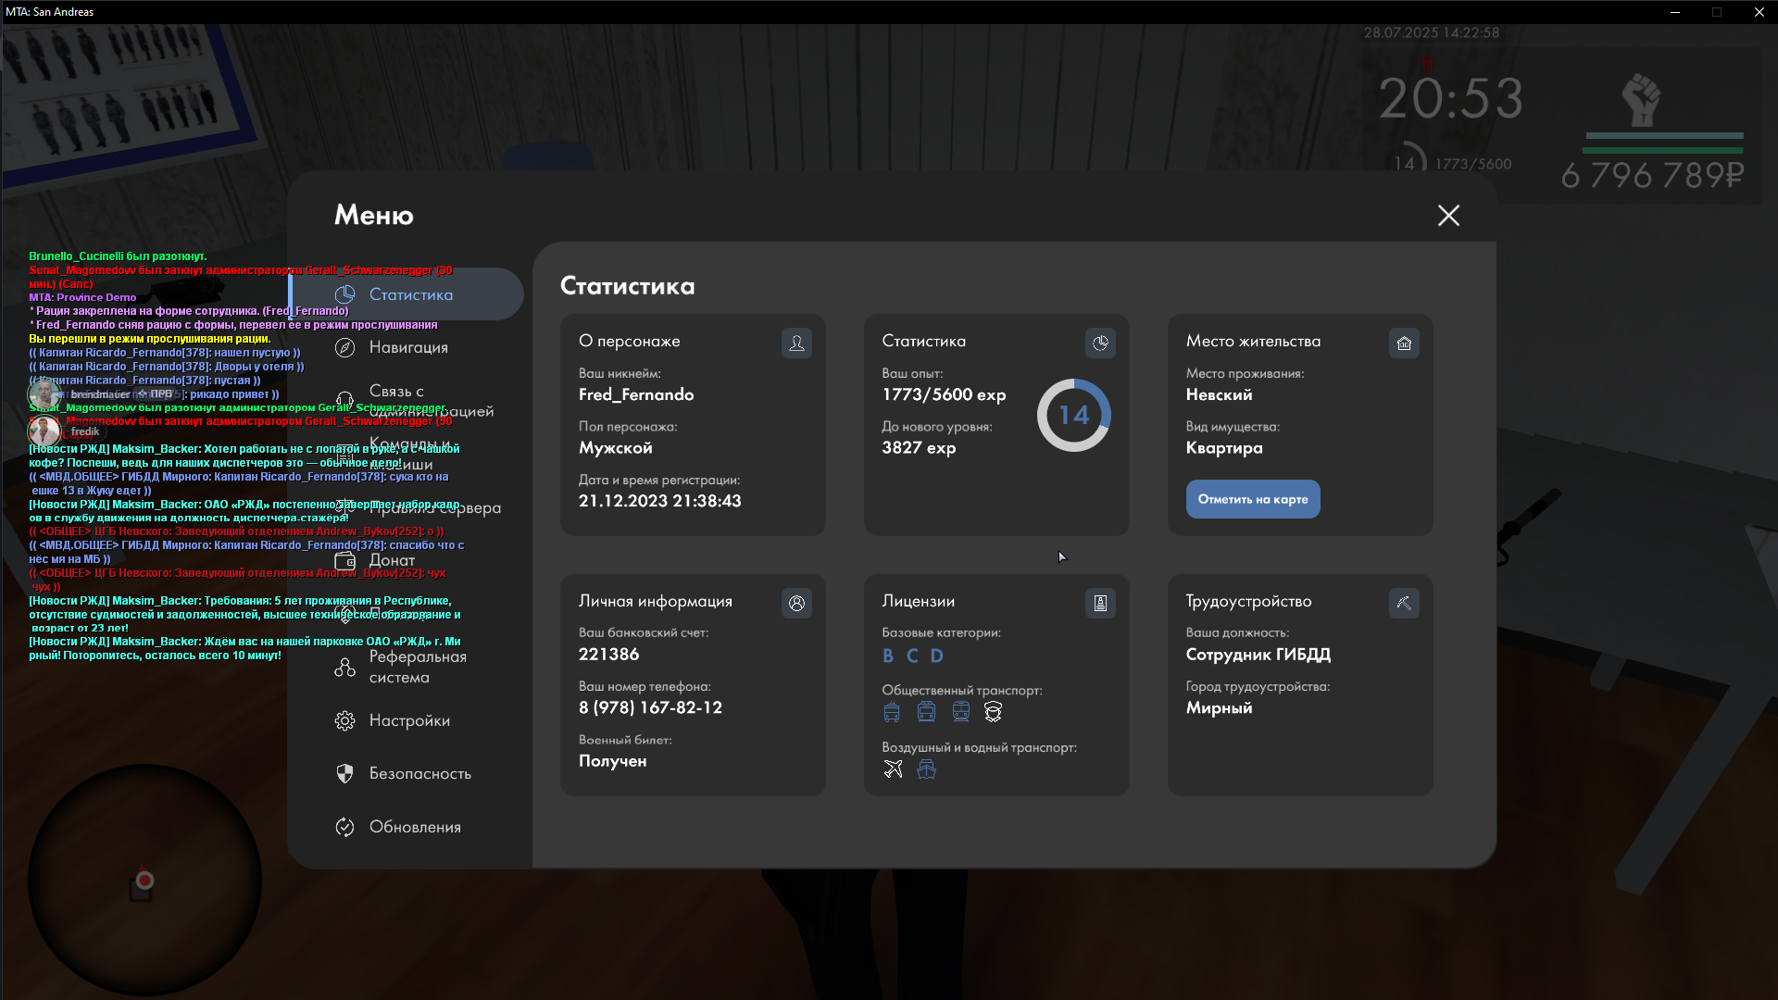Screen dimensions: 1778x1000
Task: Click the document icon in Лицензии card
Action: [x=1100, y=604]
